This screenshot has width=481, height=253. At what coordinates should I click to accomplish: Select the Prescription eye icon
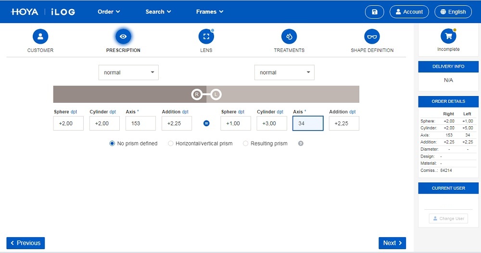coord(123,36)
